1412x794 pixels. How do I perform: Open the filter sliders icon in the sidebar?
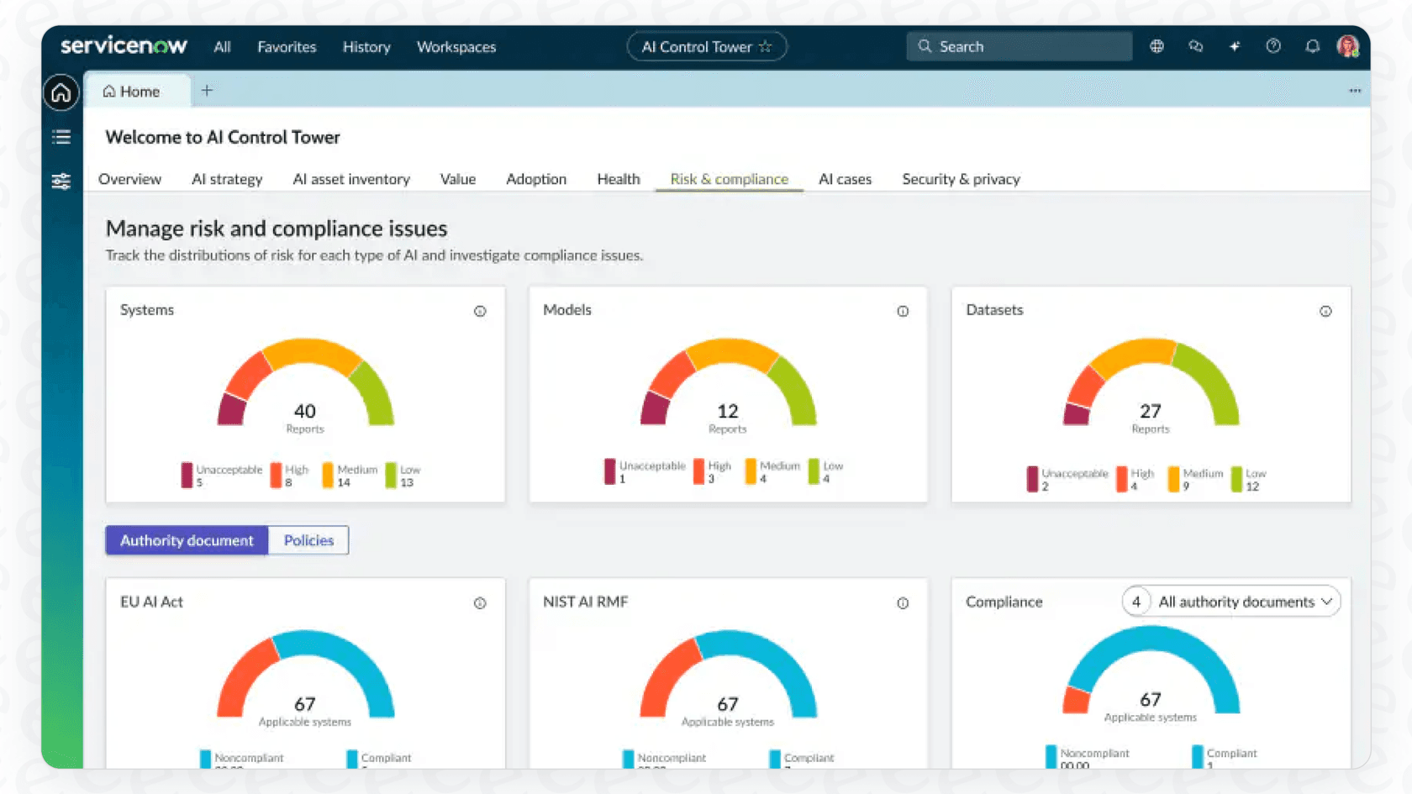click(60, 181)
